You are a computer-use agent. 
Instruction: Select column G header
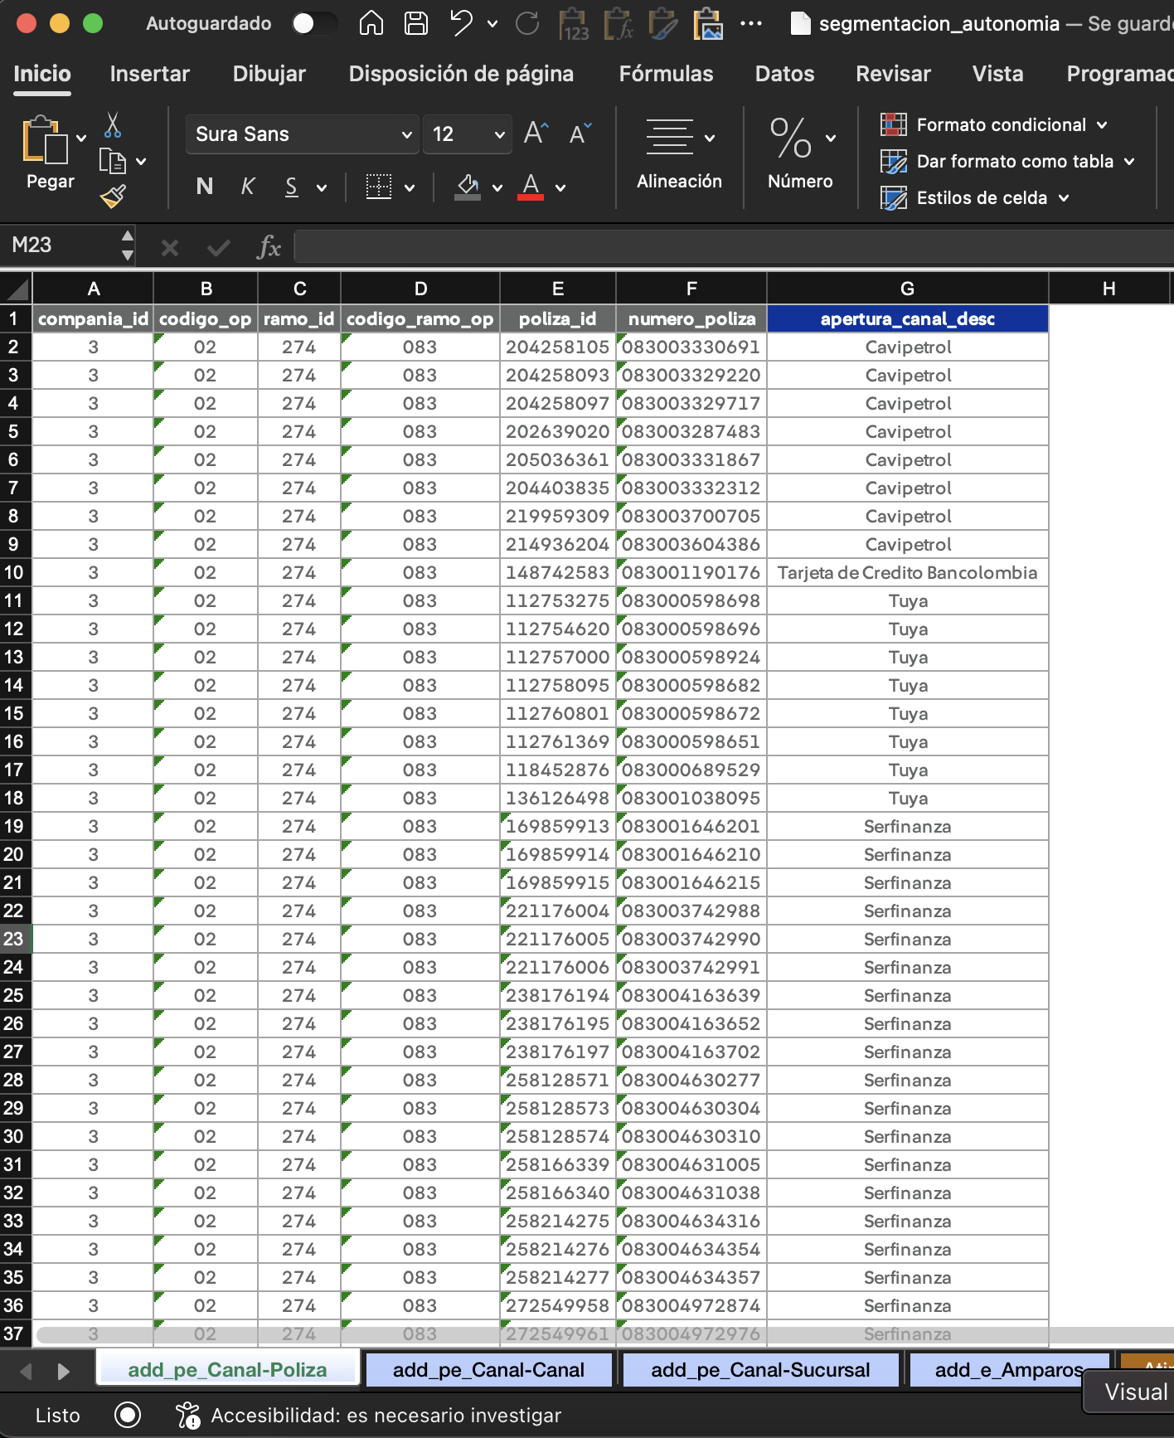click(x=907, y=289)
